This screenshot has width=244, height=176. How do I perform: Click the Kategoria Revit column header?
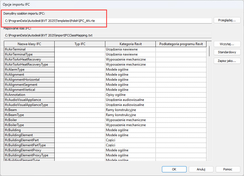tap(130, 44)
